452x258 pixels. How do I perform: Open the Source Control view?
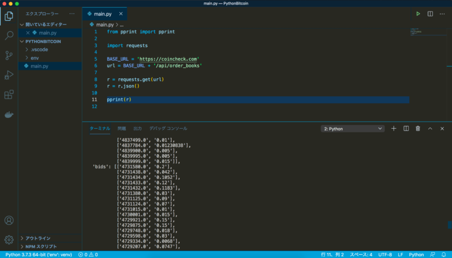[x=9, y=56]
